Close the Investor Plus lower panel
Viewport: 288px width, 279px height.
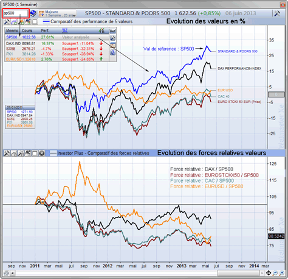41,154
